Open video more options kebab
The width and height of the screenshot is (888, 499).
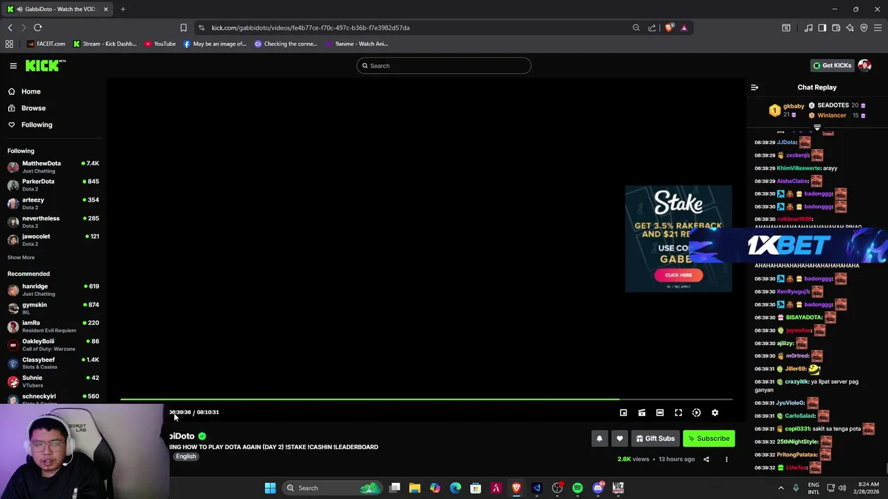pos(726,459)
